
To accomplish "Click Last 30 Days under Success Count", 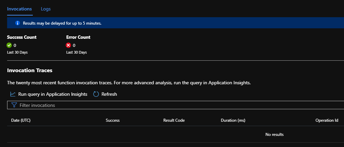I will coord(17,52).
